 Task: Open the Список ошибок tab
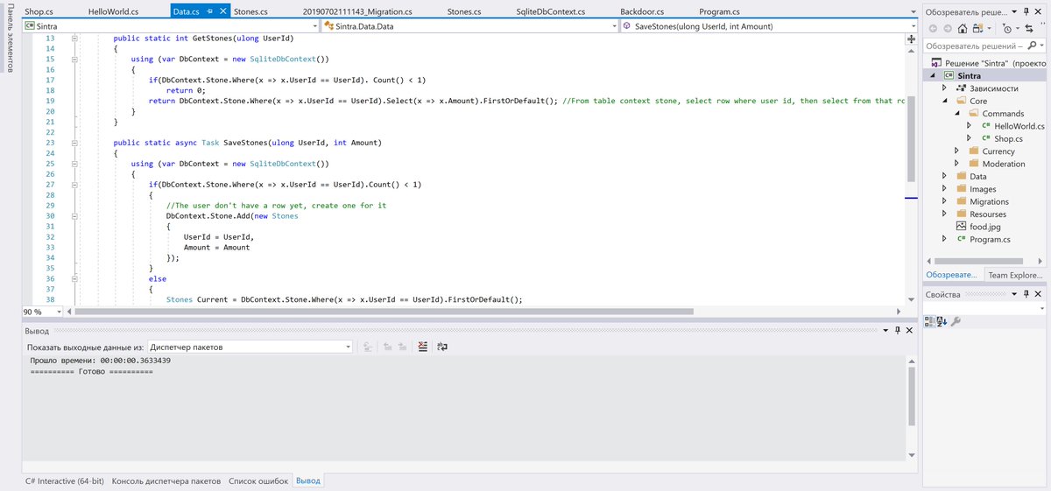coord(258,481)
